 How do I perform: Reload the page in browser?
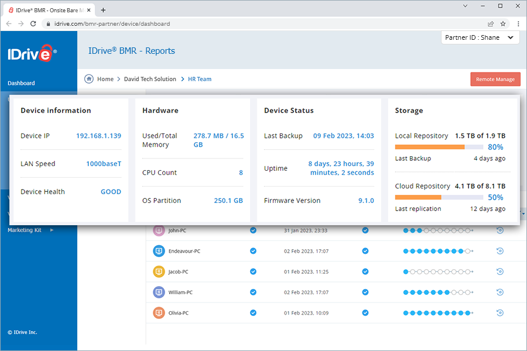coord(33,24)
